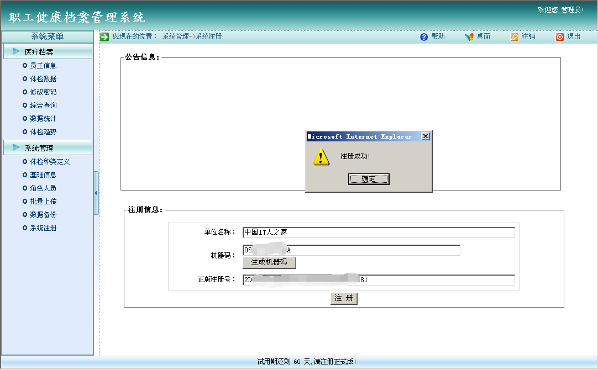598x370 pixels.
Task: Open 系统注册 link
Action: pos(43,228)
